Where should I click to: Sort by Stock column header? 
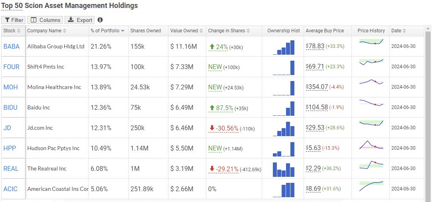[12, 31]
